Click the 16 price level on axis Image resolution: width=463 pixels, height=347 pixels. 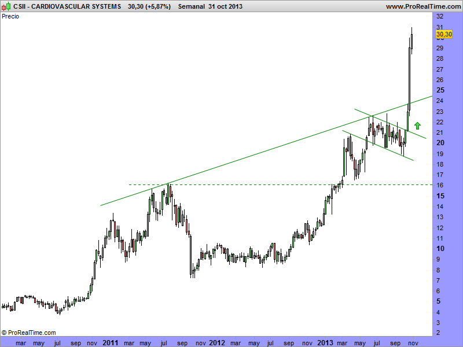tap(440, 185)
